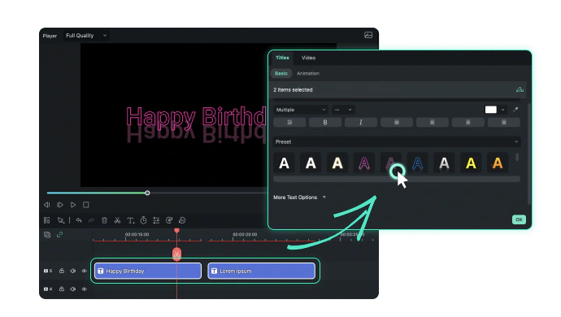Screen dimensions: 561x317
Task: Apply the first plain white A preset
Action: [x=284, y=163]
